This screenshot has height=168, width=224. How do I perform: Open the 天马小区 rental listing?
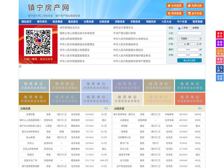click(124, 149)
